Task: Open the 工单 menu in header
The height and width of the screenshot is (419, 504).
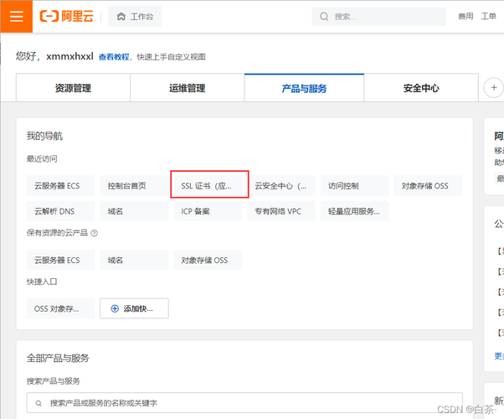Action: (488, 16)
